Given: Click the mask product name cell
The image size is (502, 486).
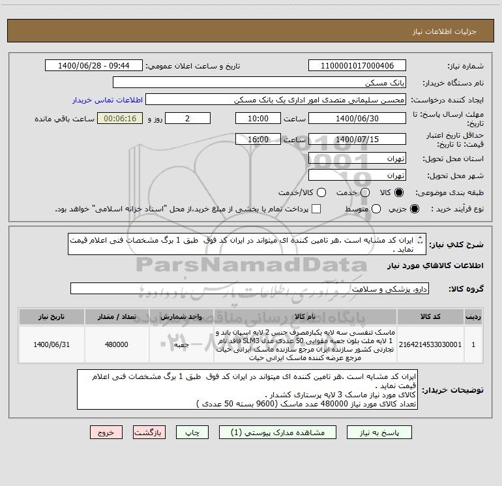Looking at the screenshot, I should tap(305, 344).
